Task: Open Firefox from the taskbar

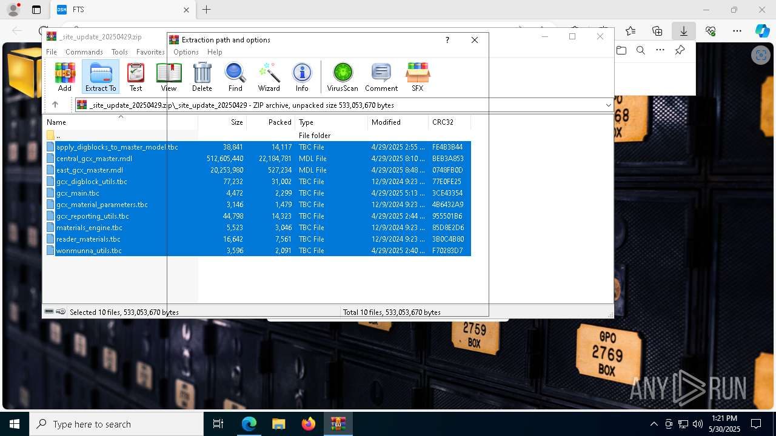Action: [x=309, y=424]
